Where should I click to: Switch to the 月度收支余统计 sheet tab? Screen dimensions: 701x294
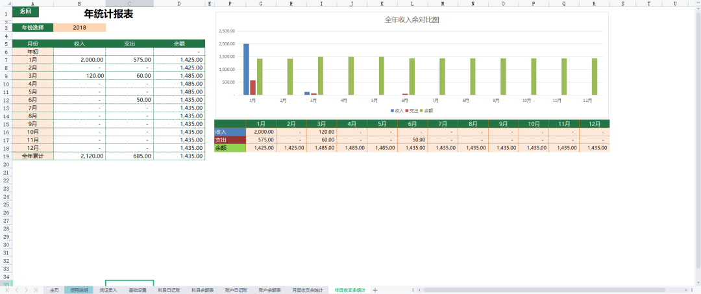(x=308, y=290)
